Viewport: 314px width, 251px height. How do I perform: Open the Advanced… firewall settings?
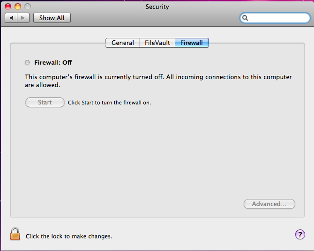(x=269, y=204)
